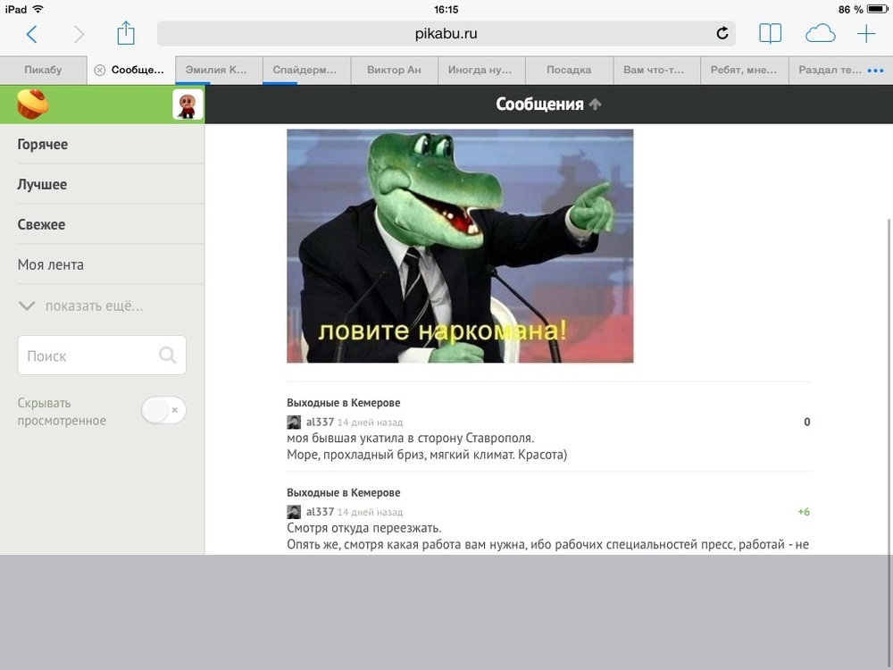This screenshot has height=670, width=893.
Task: Open the user avatar profile icon
Action: coord(188,105)
